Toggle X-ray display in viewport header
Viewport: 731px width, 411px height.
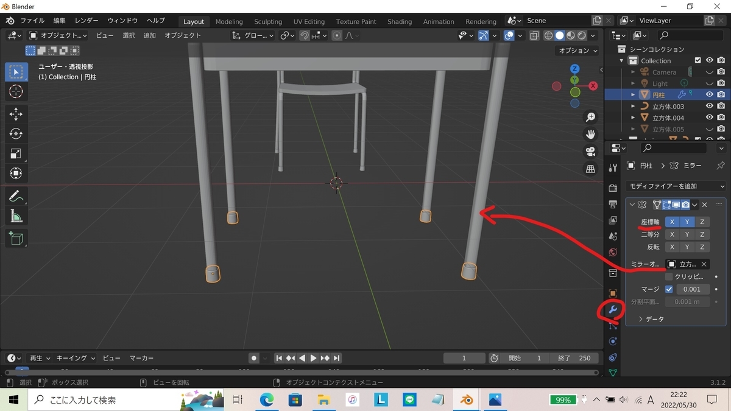pyautogui.click(x=534, y=36)
